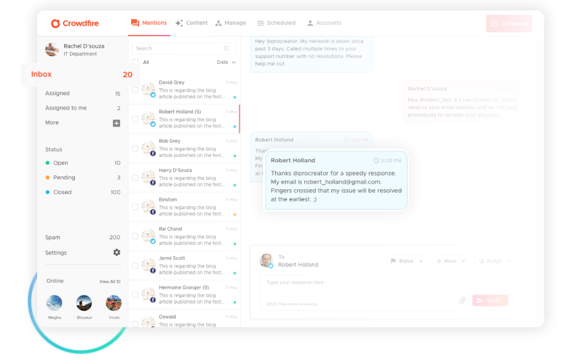Viewport: 563px width, 361px height.
Task: Toggle Date sort order arrow
Action: point(234,63)
